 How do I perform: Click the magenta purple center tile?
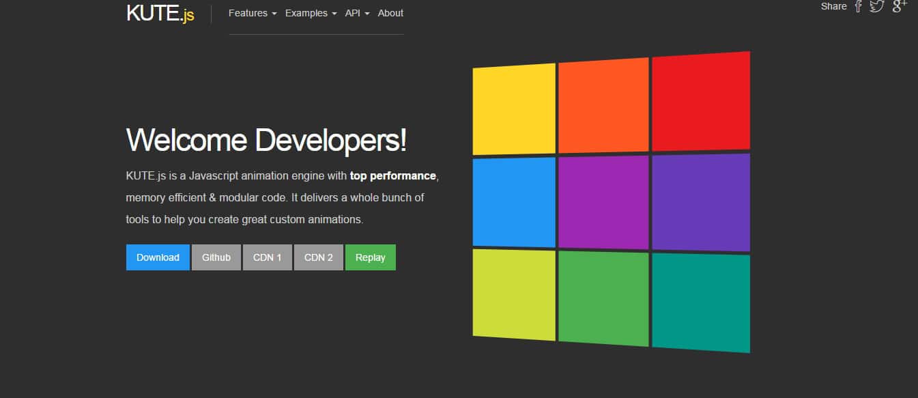click(603, 202)
